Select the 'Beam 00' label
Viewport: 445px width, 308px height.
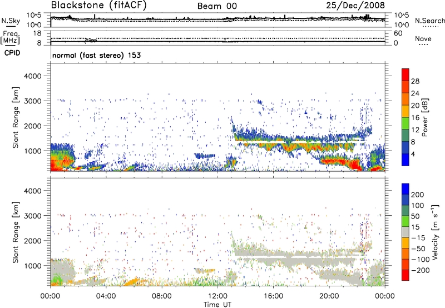pos(217,6)
